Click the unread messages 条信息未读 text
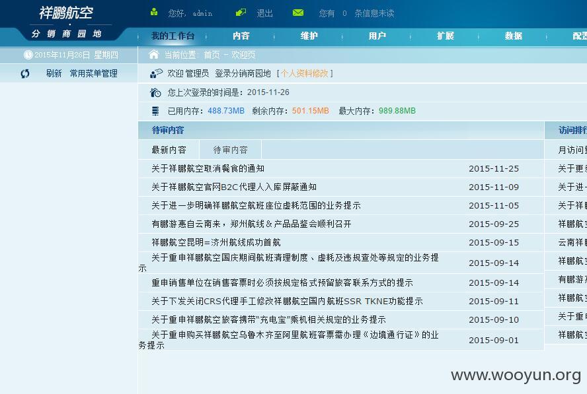The width and height of the screenshot is (587, 394). 374,13
